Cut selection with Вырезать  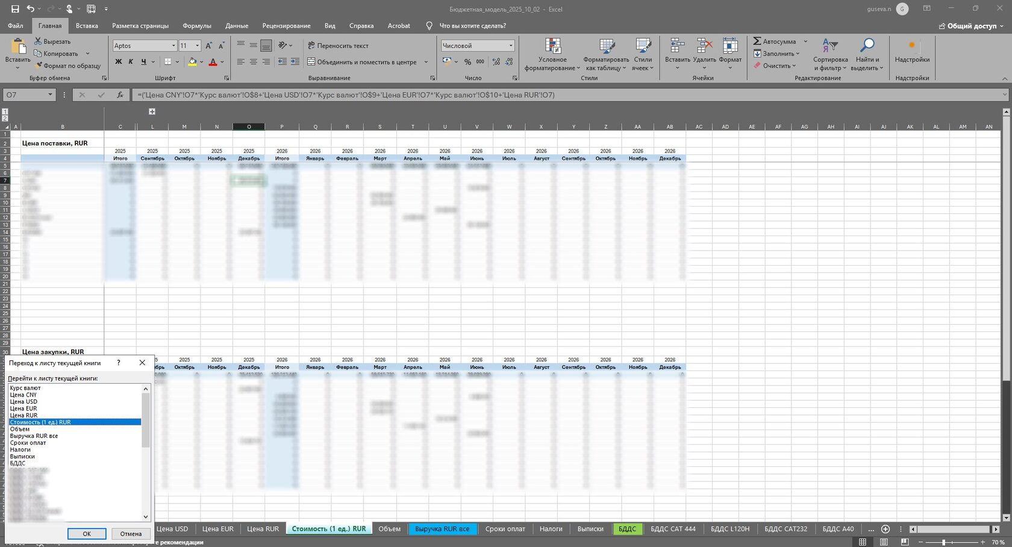pyautogui.click(x=52, y=42)
